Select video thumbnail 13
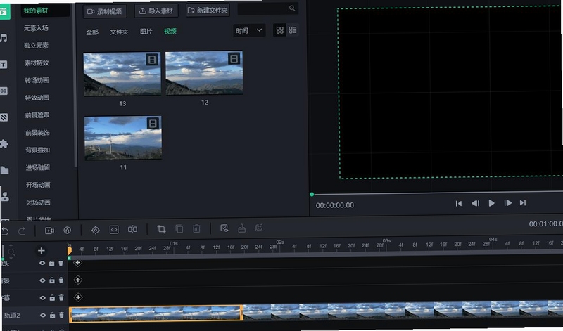 [122, 74]
